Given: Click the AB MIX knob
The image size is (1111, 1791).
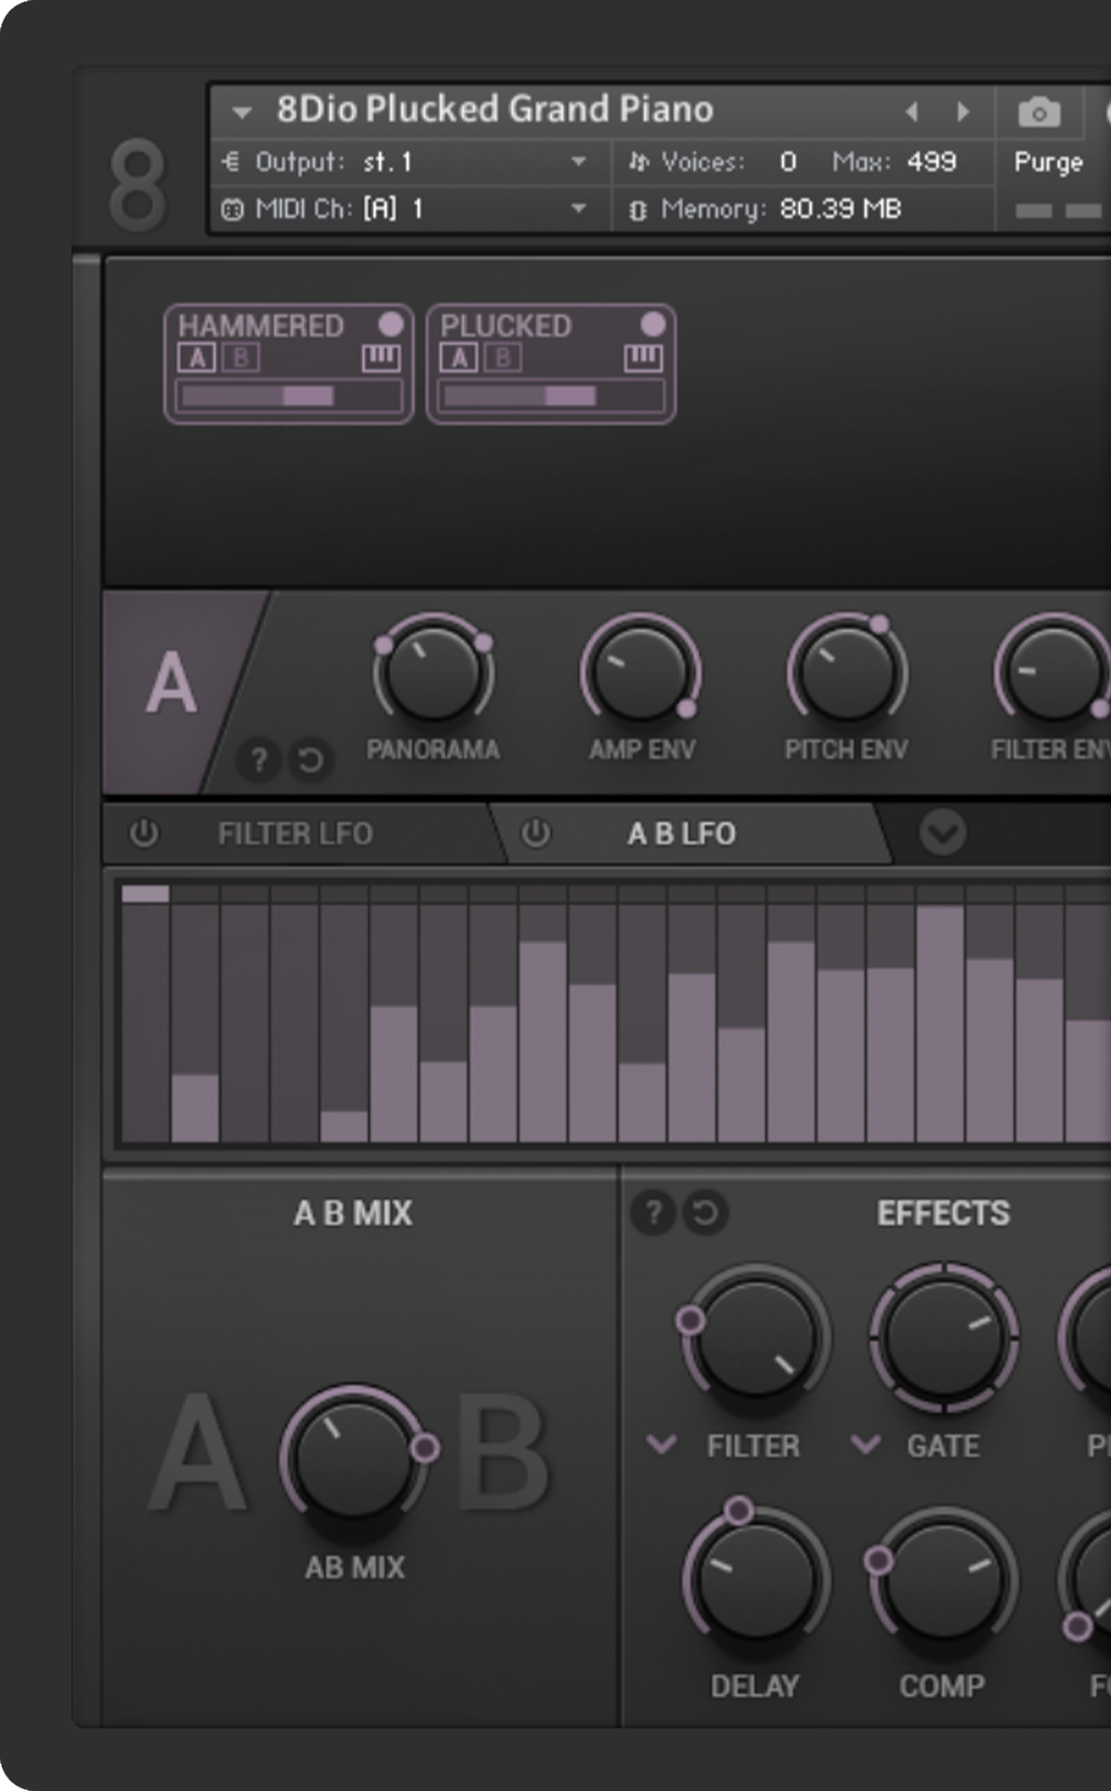Looking at the screenshot, I should pos(353,1458).
